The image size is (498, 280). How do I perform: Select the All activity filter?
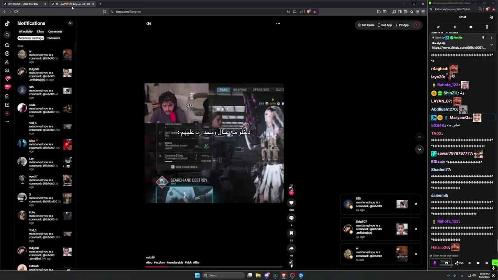pos(26,31)
